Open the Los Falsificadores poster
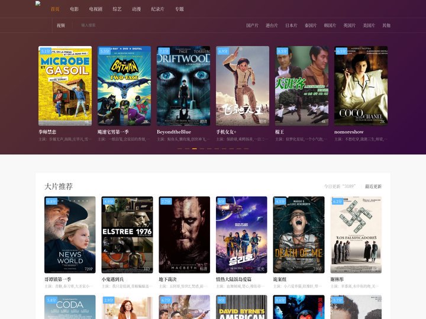 click(356, 235)
